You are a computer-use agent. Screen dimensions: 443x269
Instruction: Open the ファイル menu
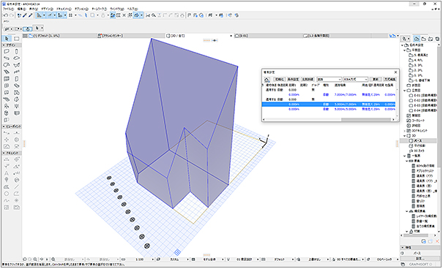[8, 9]
